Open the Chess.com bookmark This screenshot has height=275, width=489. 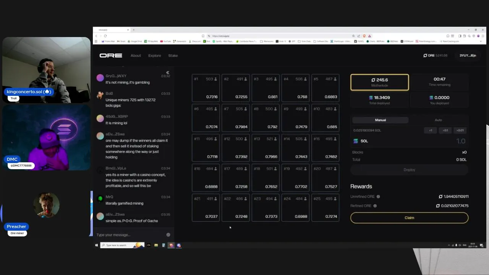click(x=195, y=41)
